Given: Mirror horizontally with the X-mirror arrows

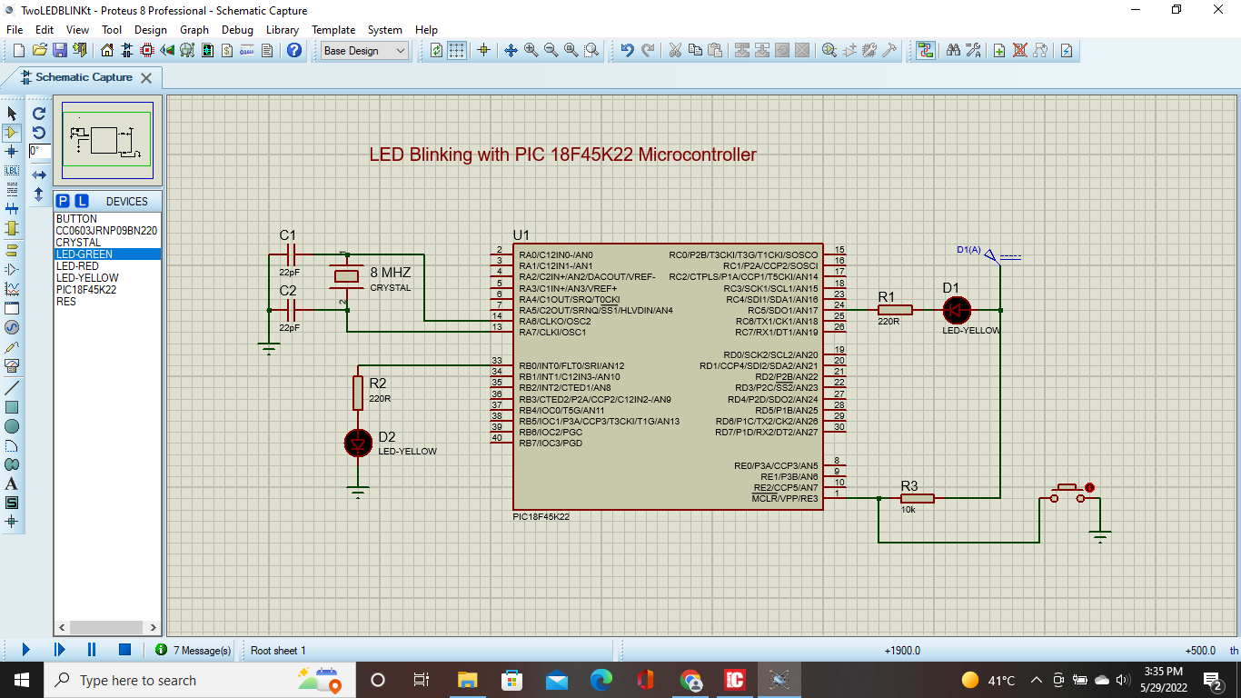Looking at the screenshot, I should point(39,174).
